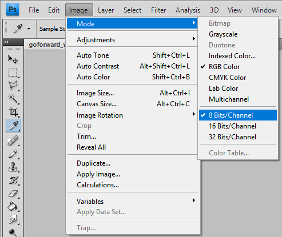Select the Magic Wand tool

tap(13, 99)
